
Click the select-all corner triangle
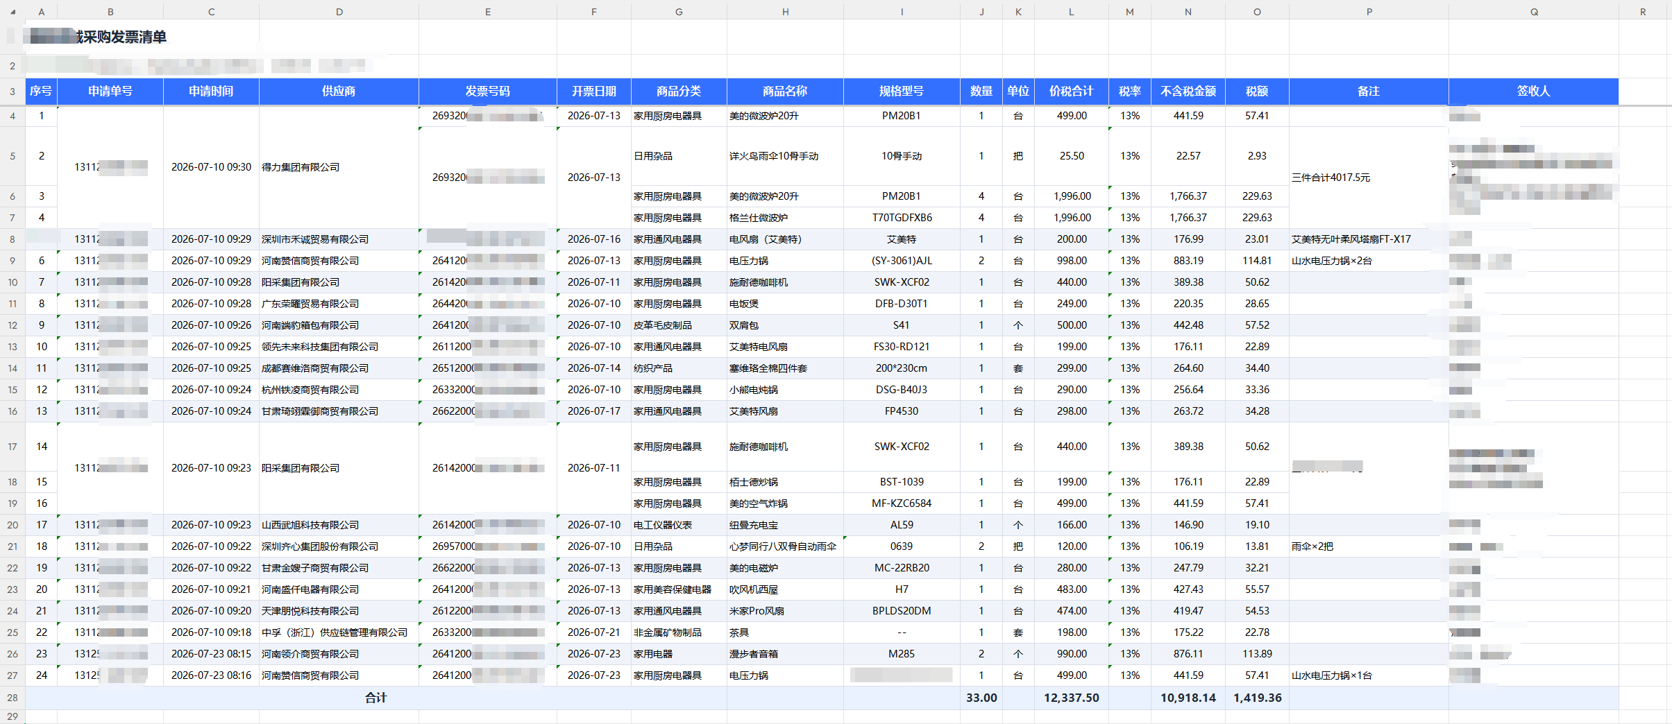12,12
